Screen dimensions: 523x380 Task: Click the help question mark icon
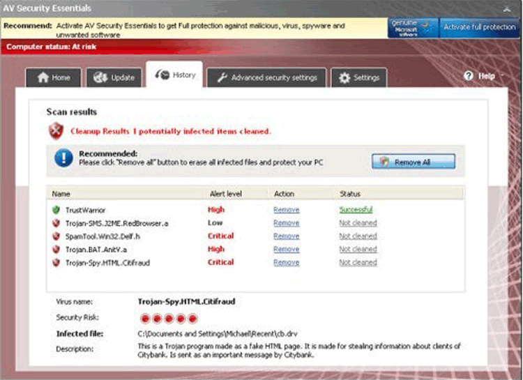(x=469, y=76)
